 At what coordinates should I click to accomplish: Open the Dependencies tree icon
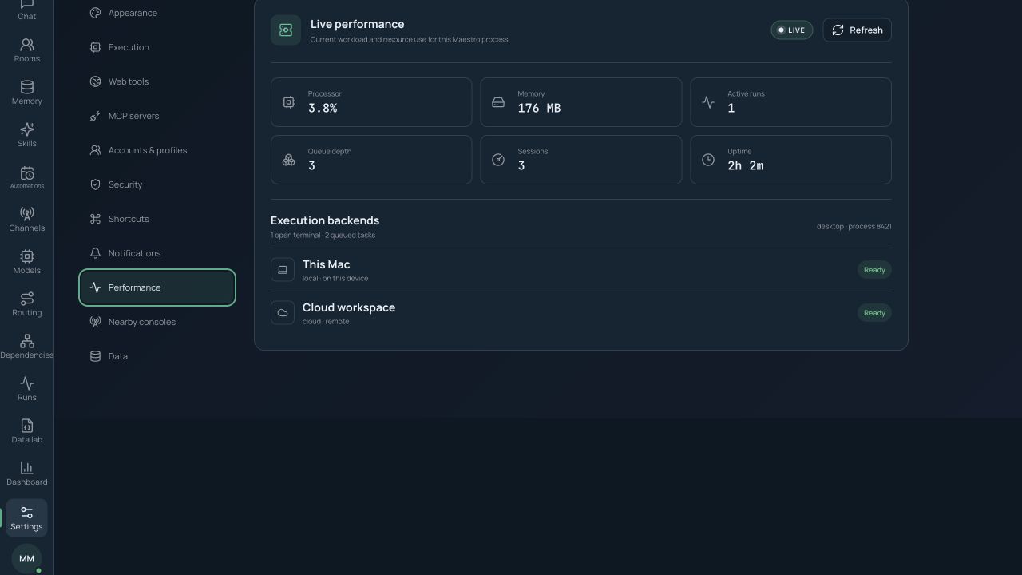pyautogui.click(x=26, y=341)
